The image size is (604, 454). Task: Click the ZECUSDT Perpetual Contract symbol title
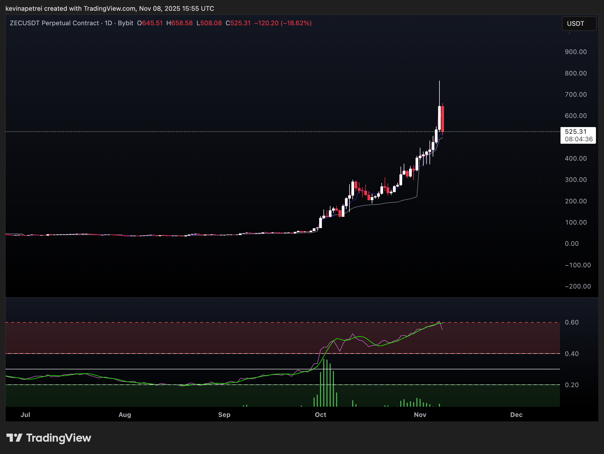tap(54, 23)
